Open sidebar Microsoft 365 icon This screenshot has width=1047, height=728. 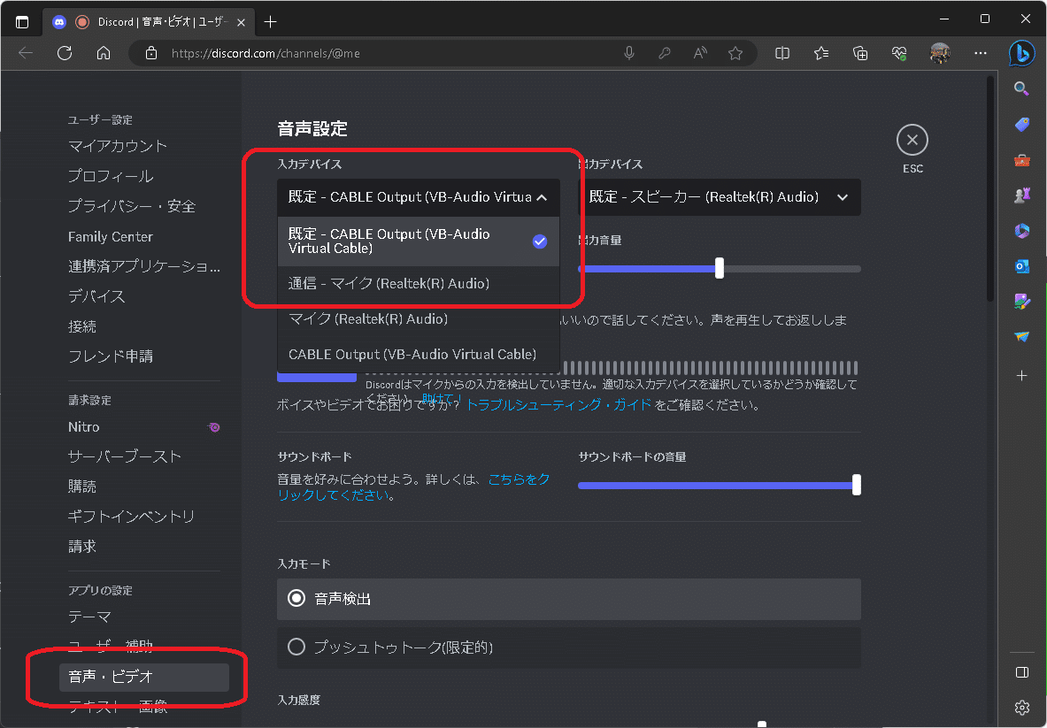(1021, 231)
